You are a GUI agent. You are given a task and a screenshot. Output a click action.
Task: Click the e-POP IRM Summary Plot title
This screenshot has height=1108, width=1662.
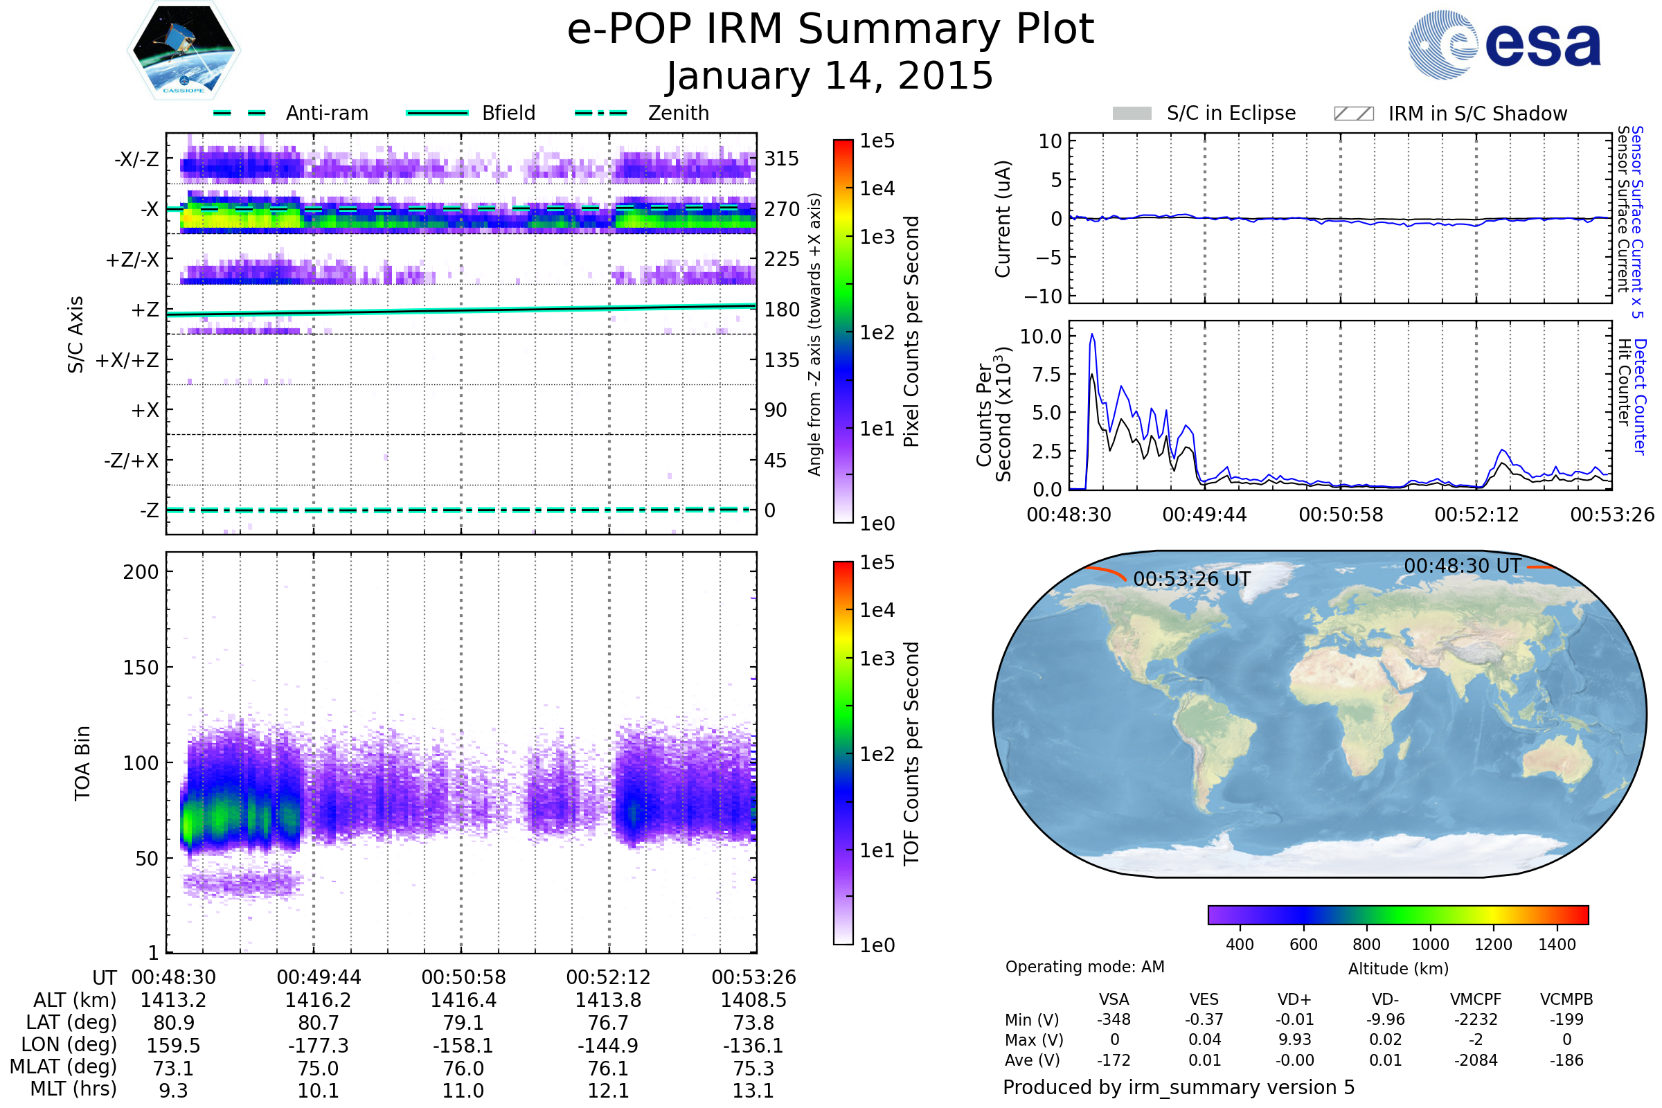830,30
